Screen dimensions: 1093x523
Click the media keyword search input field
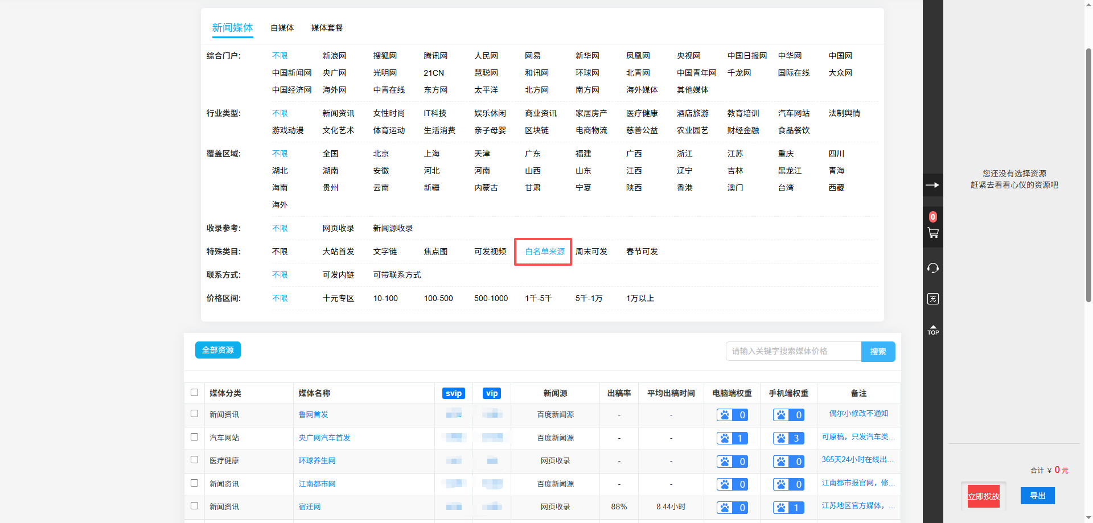(793, 351)
